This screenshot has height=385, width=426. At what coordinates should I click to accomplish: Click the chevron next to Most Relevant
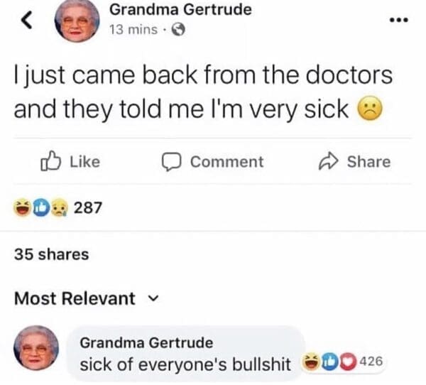[x=153, y=299]
